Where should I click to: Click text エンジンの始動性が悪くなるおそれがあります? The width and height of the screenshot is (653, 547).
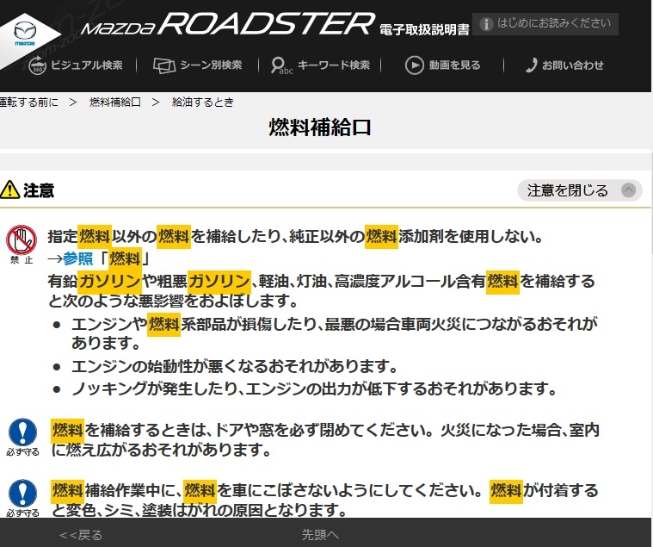(235, 366)
